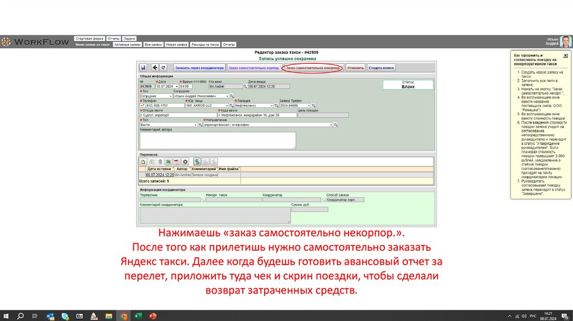Image resolution: width=573 pixels, height=321 pixels.
Task: Open Skype from the taskbar
Action: click(65, 316)
